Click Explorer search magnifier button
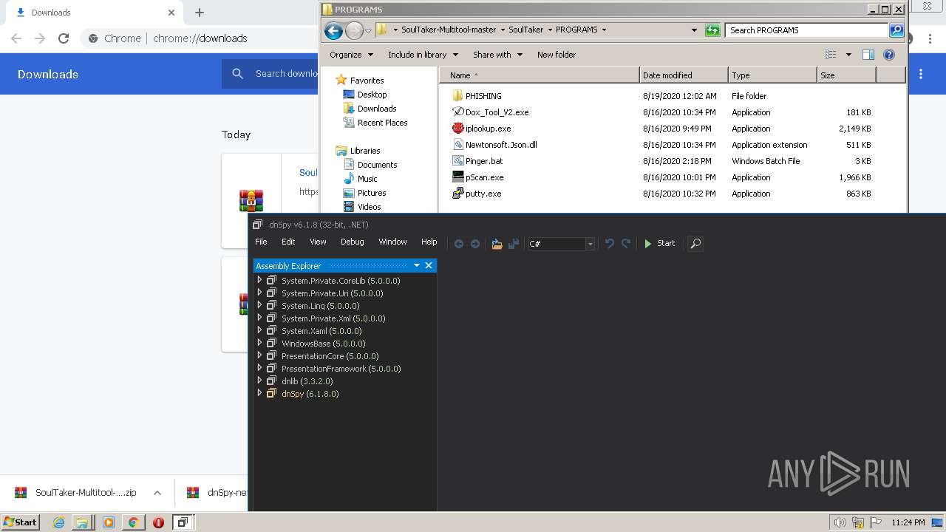 tap(896, 30)
